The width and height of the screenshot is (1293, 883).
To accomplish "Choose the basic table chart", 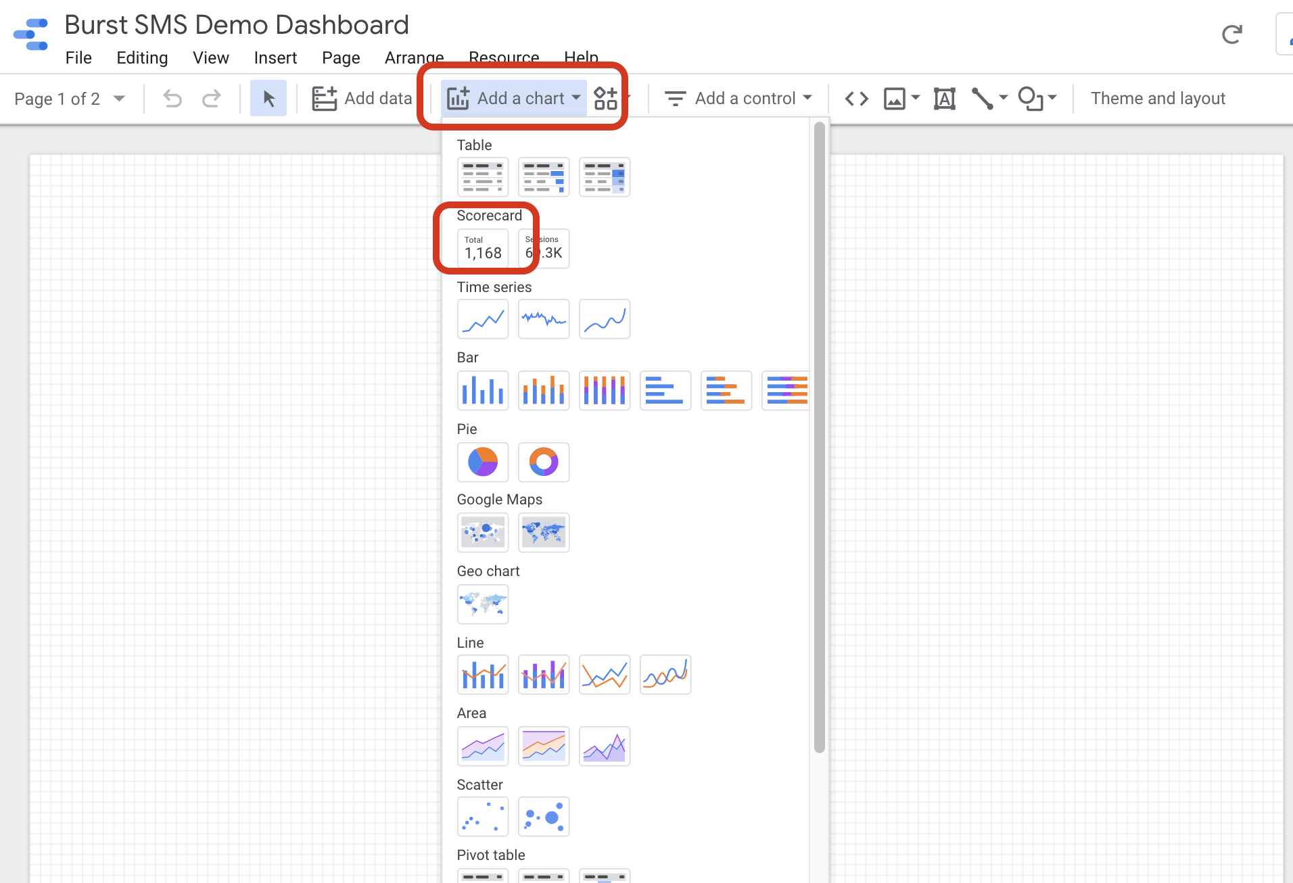I will (483, 177).
